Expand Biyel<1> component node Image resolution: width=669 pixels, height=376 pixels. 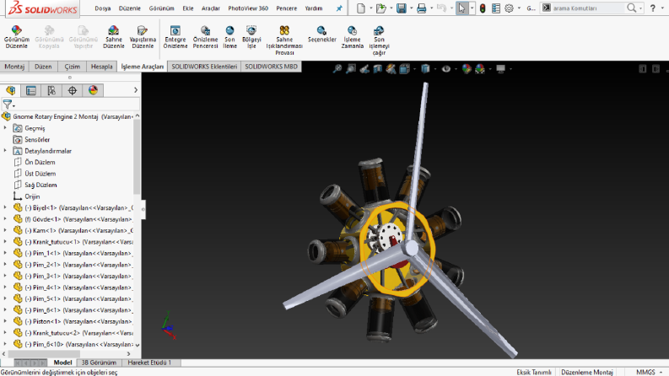click(x=5, y=207)
